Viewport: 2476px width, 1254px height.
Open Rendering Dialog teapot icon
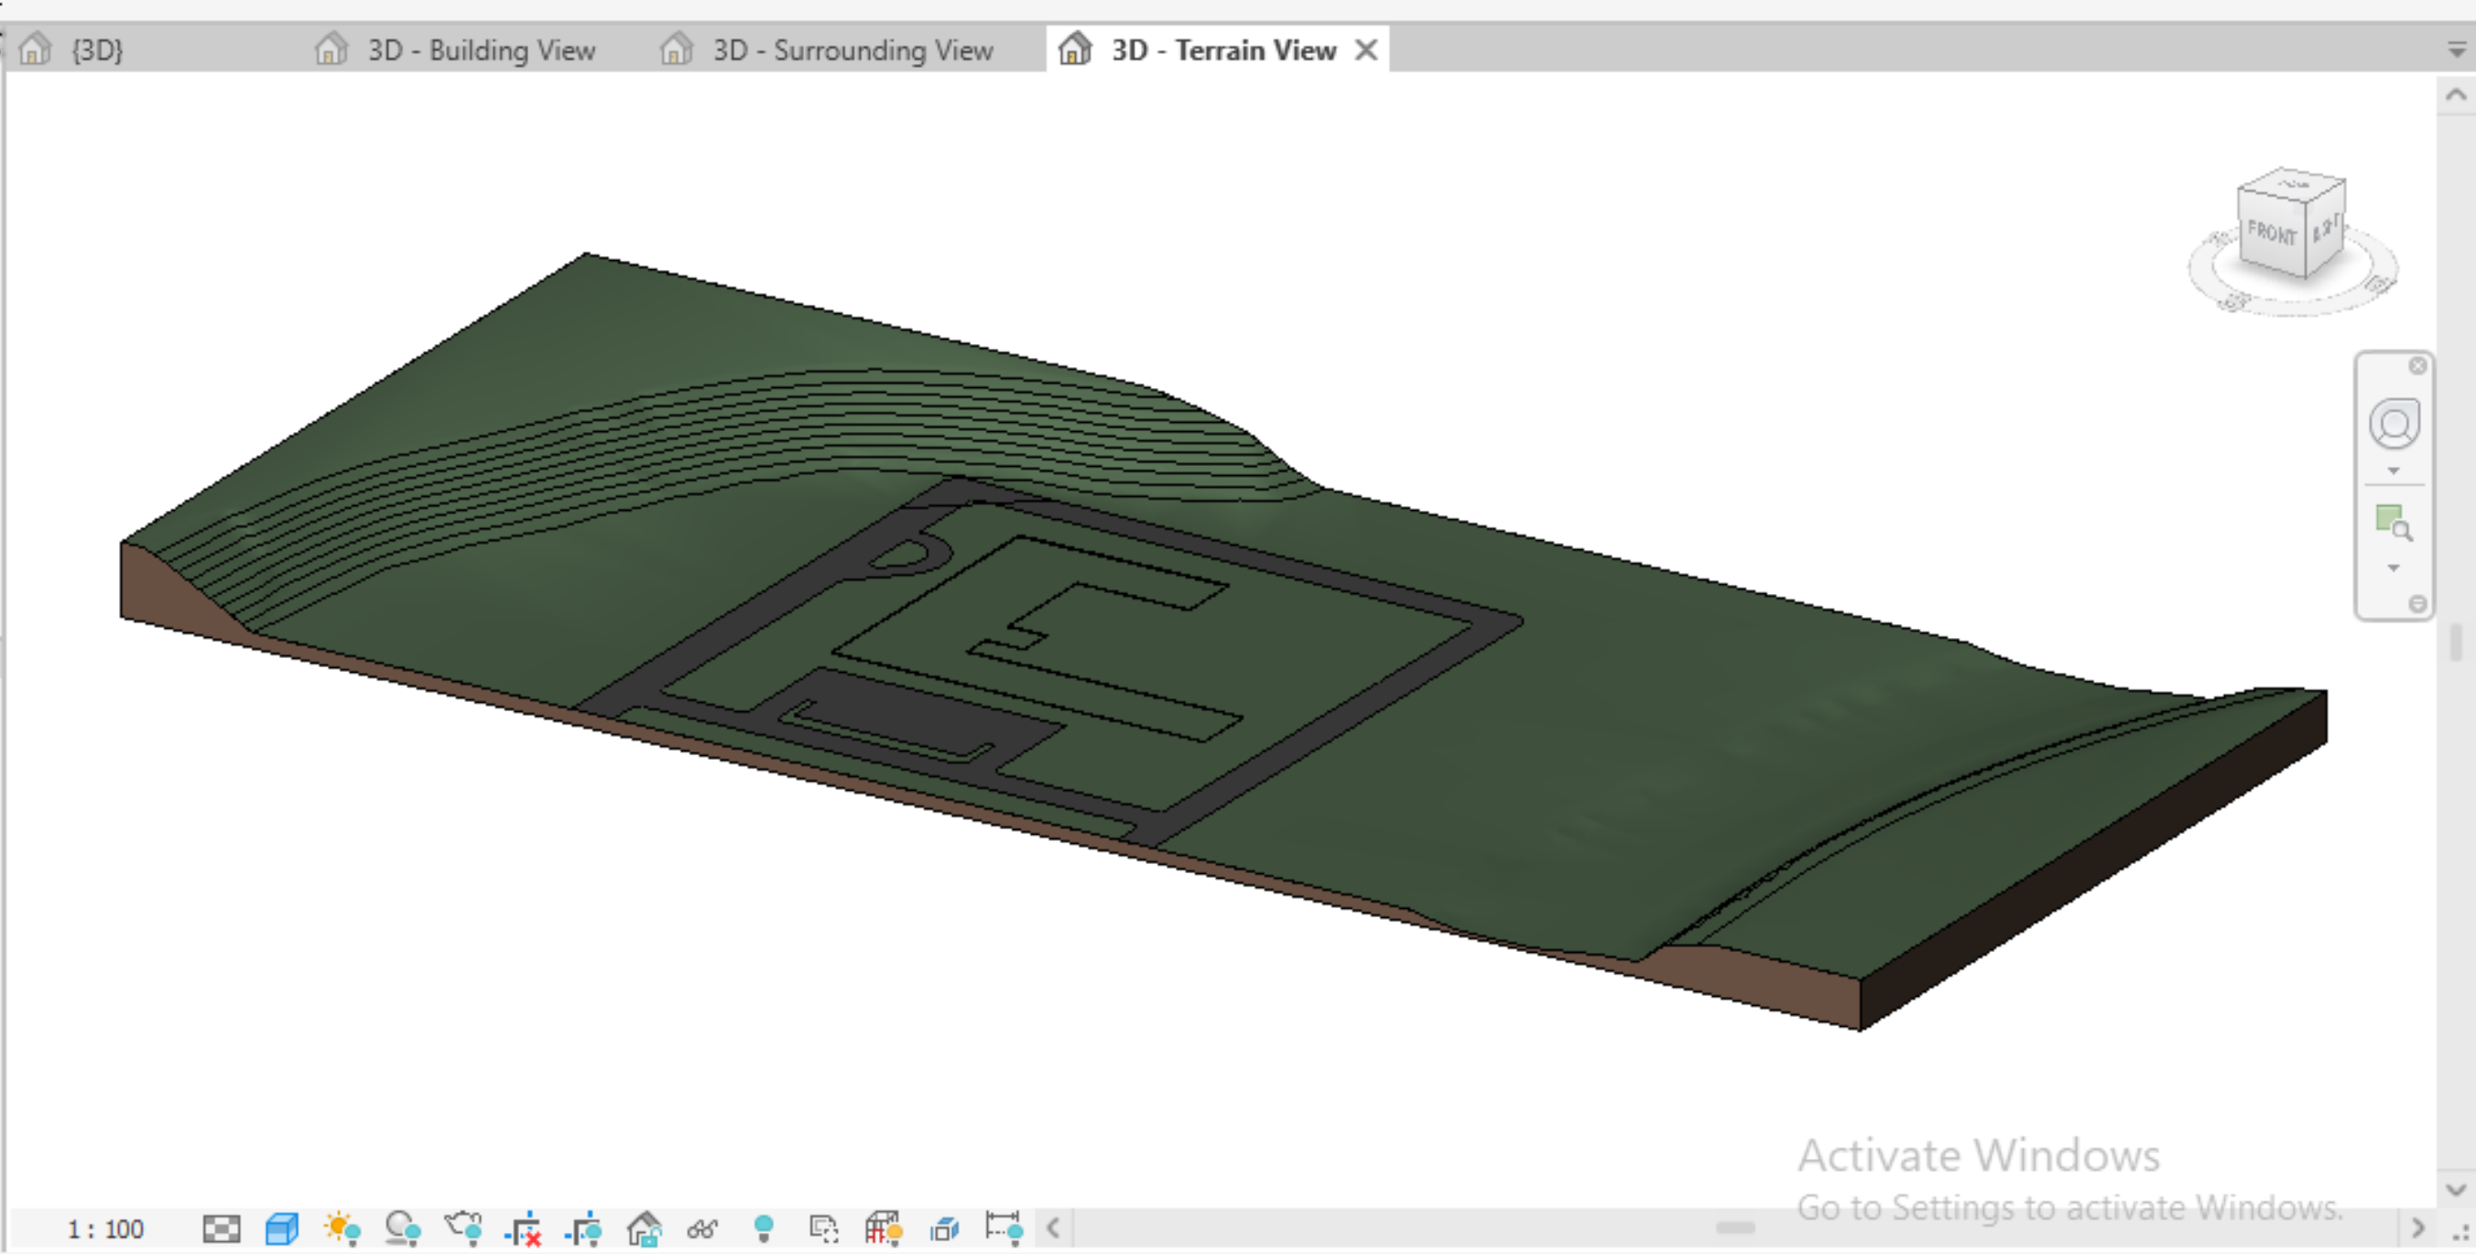coord(463,1228)
